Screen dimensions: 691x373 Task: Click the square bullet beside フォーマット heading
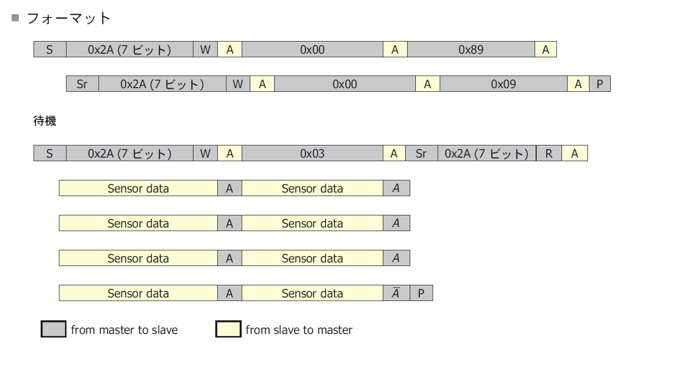(15, 18)
